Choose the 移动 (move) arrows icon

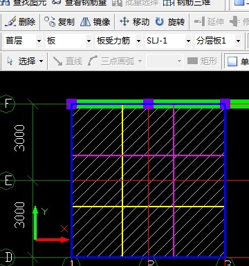(124, 22)
